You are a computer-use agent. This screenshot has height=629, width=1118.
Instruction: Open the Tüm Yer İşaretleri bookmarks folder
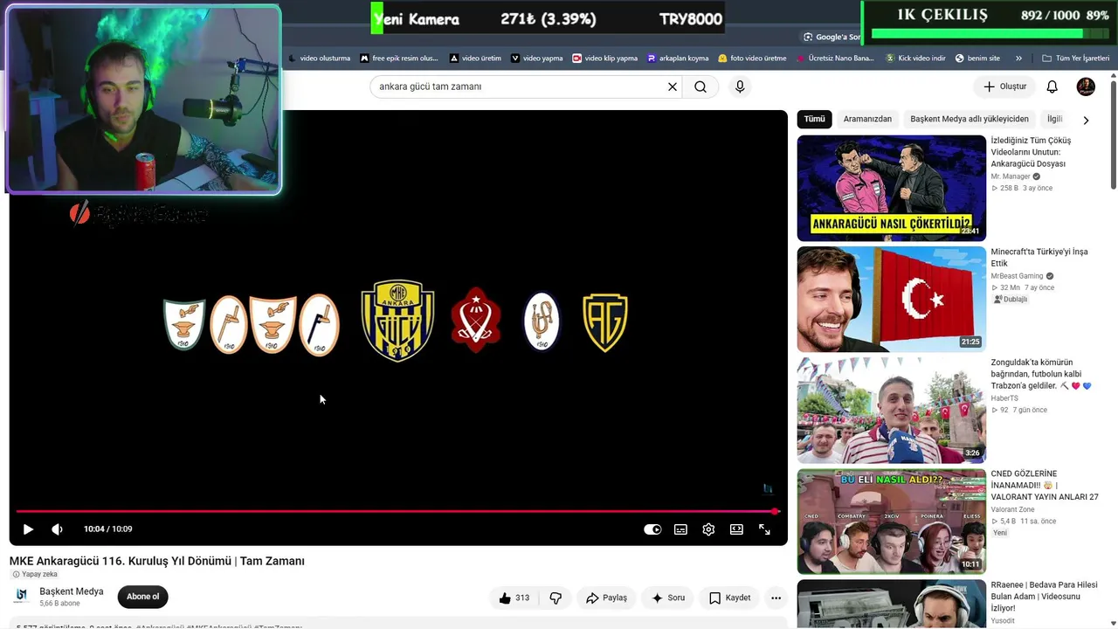1075,59
